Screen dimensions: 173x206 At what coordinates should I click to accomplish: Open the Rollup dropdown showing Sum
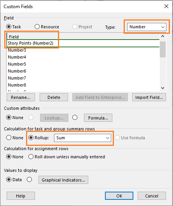(82, 138)
